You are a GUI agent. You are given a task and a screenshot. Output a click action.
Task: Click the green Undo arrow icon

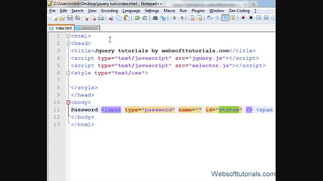point(137,18)
